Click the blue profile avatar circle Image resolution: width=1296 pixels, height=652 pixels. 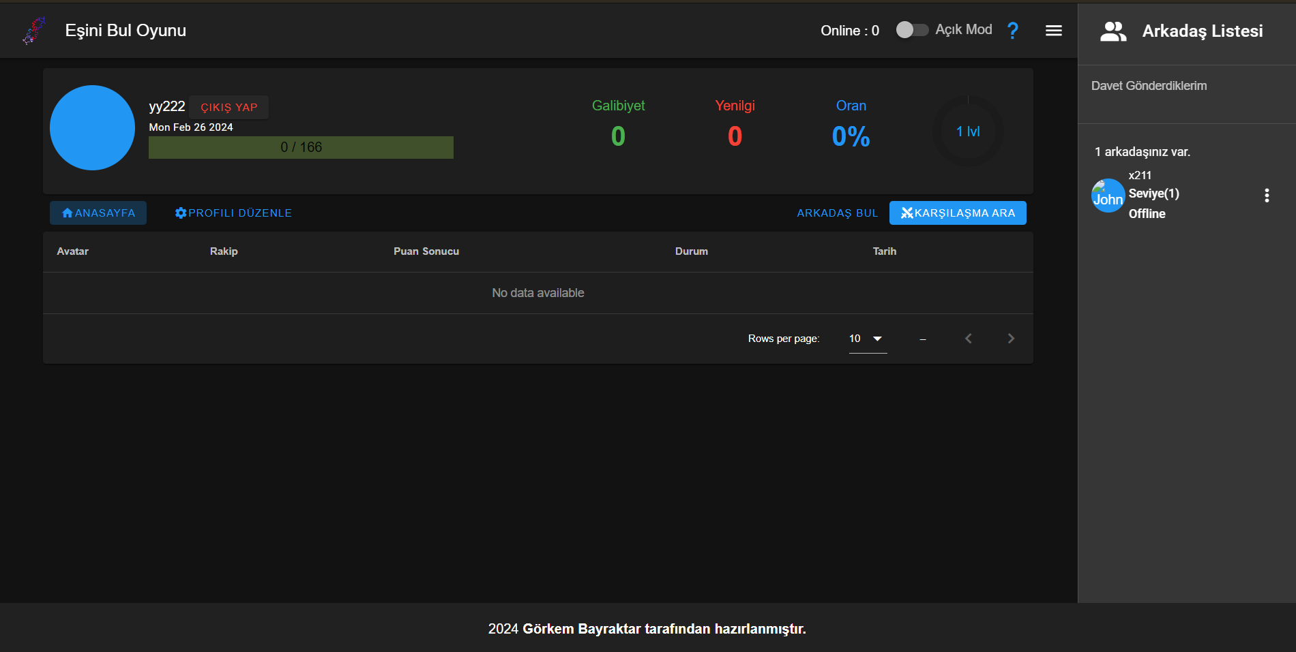pyautogui.click(x=93, y=127)
